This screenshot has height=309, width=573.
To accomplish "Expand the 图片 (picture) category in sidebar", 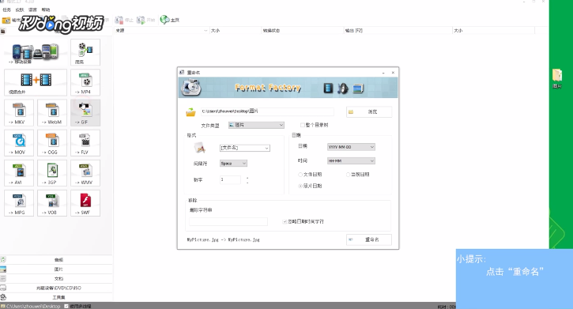I will pyautogui.click(x=56, y=269).
